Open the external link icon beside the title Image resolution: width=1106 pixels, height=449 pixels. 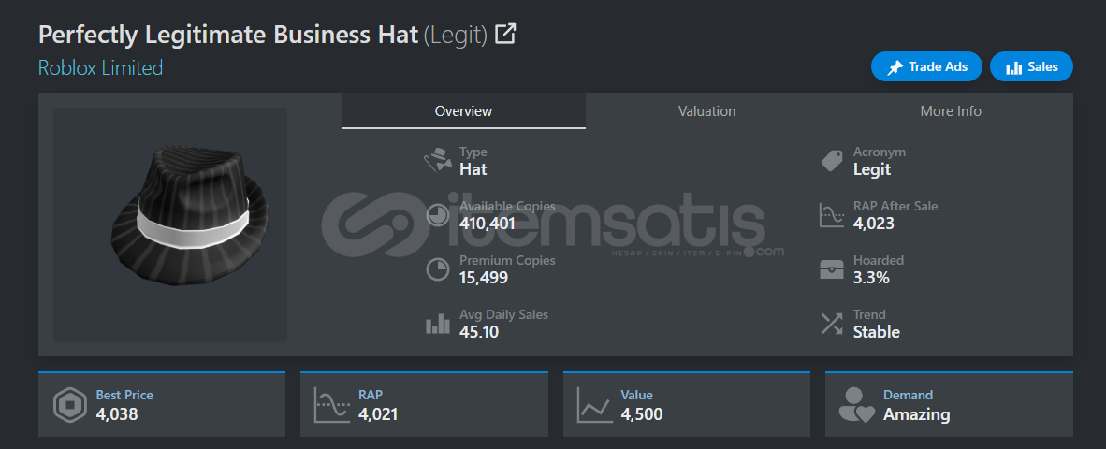[505, 33]
